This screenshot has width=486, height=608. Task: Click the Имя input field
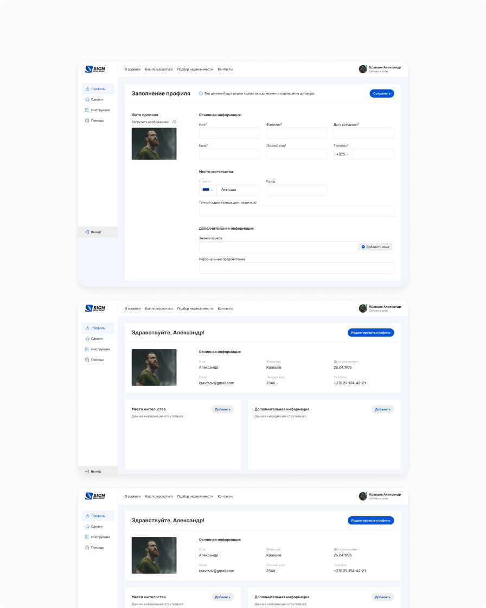click(x=229, y=134)
